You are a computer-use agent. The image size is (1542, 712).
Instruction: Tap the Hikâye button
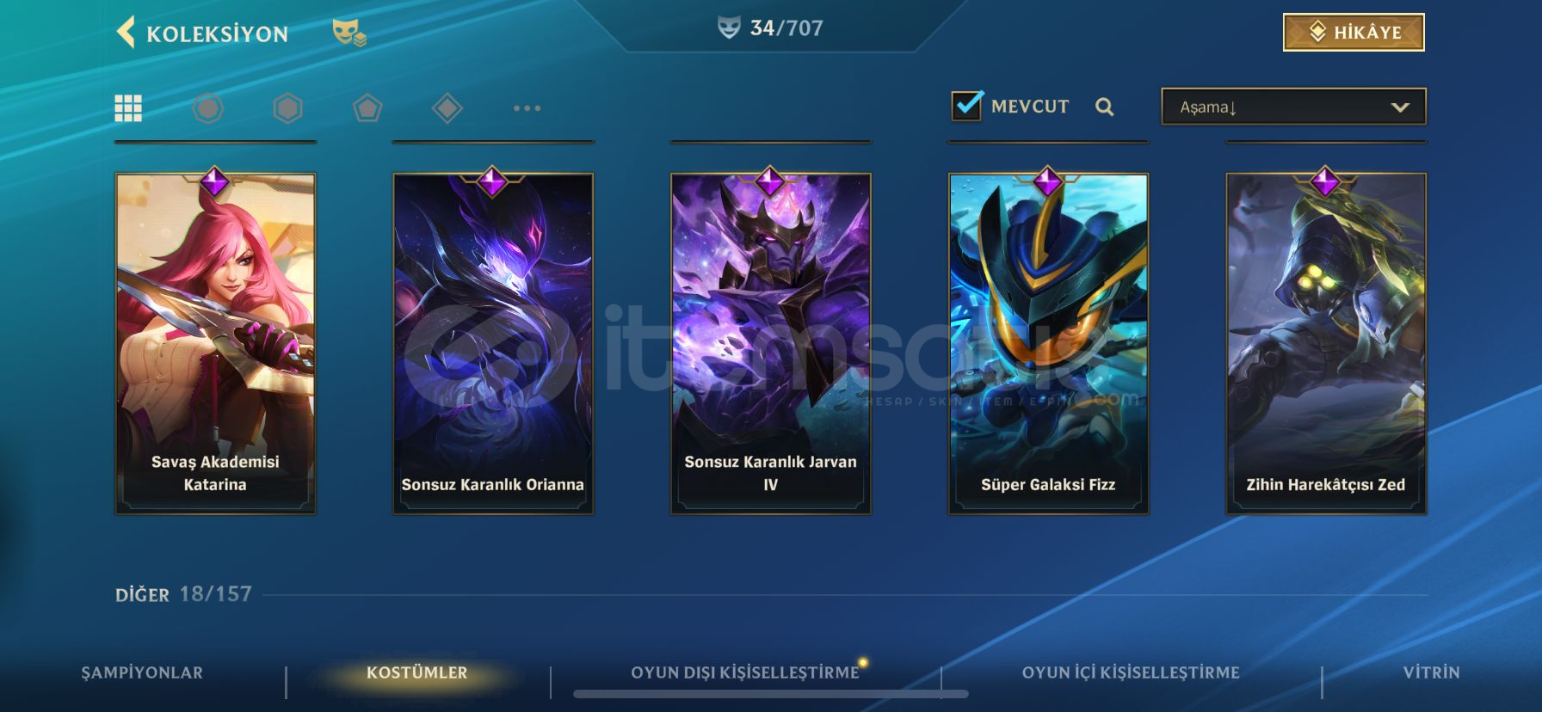(1354, 33)
